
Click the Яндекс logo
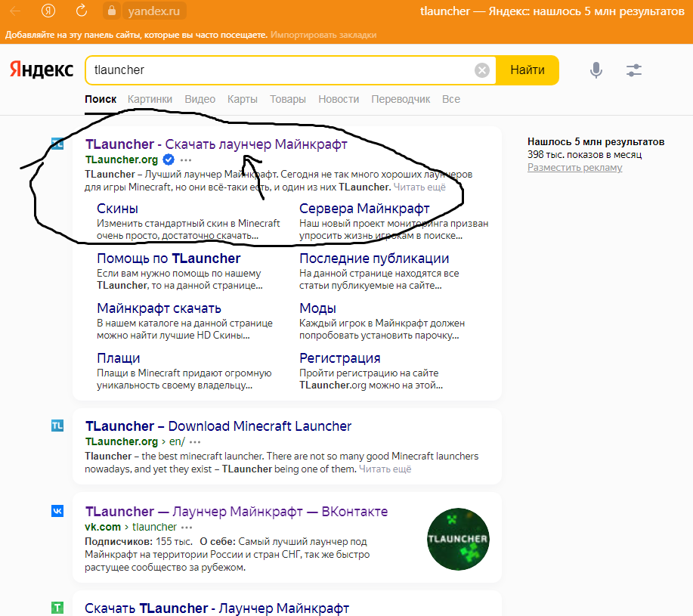click(x=42, y=70)
